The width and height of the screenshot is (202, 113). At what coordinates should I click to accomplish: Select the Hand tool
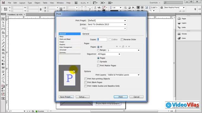[3, 78]
